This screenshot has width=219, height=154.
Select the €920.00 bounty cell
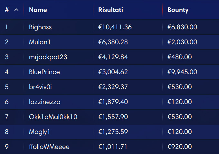(180, 147)
